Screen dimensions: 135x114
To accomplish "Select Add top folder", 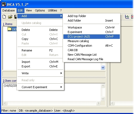I will tap(92, 16).
